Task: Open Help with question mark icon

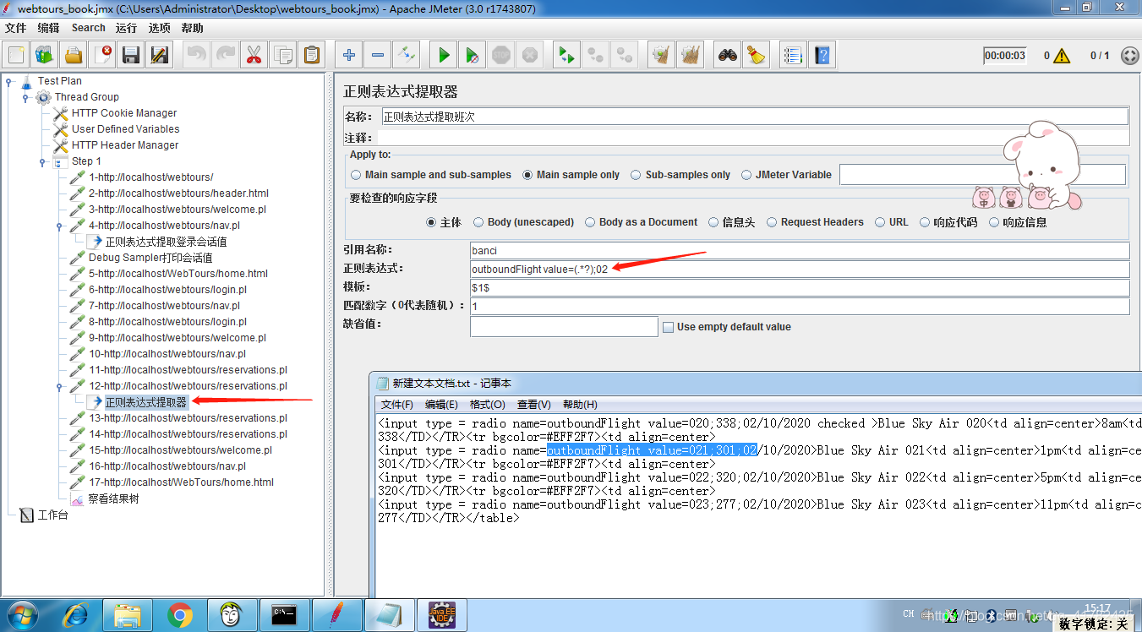Action: coord(822,56)
